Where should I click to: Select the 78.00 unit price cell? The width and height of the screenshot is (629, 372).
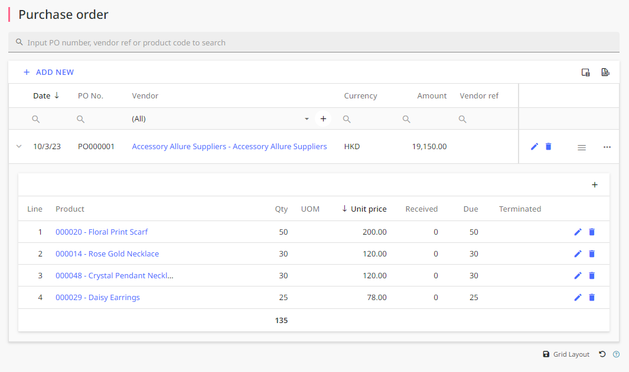click(377, 298)
